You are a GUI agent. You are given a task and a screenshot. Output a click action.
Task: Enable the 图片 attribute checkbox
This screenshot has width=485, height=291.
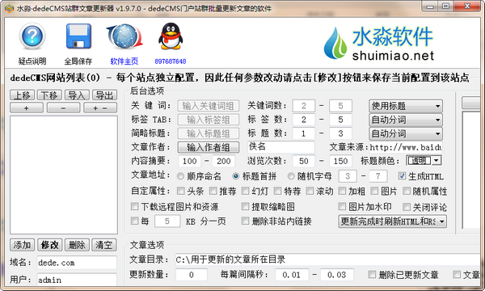(x=374, y=191)
